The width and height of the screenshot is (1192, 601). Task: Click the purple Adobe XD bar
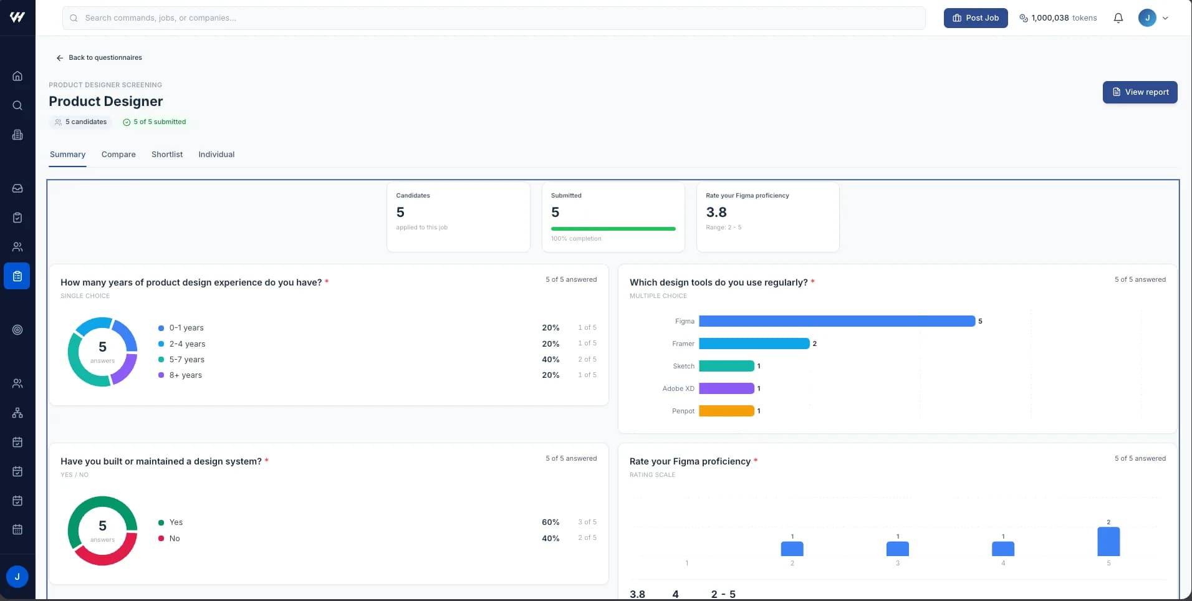tap(726, 388)
